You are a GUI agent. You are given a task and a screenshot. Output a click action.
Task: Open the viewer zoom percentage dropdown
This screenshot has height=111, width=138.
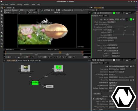[x=32, y=10]
